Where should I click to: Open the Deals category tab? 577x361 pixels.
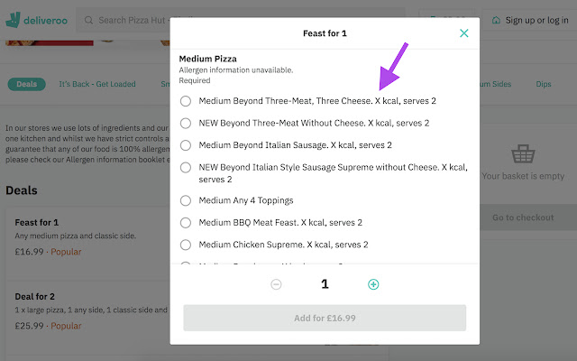tap(27, 84)
